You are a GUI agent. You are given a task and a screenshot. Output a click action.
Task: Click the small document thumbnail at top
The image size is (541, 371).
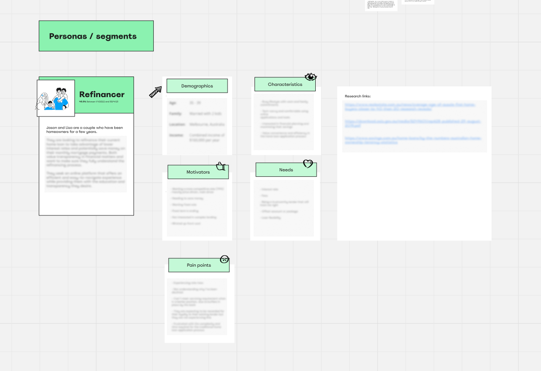(381, 5)
